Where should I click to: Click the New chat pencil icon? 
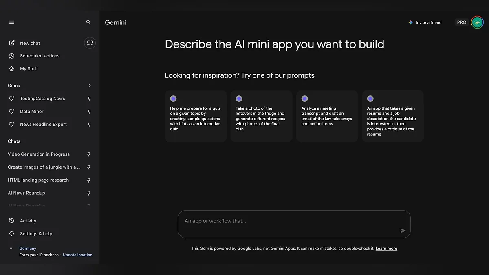(x=11, y=43)
